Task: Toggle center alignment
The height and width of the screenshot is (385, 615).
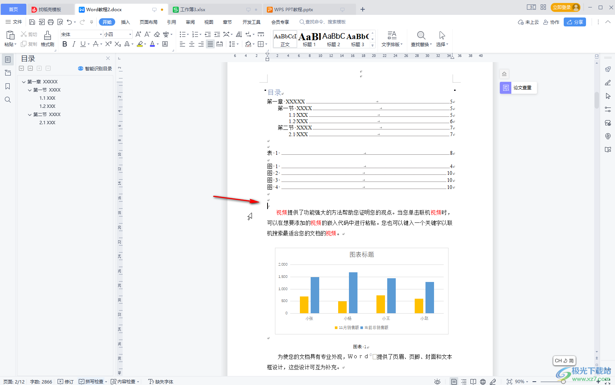Action: [192, 44]
